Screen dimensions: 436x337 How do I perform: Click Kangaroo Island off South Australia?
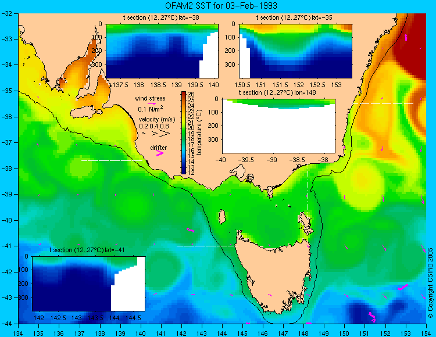[x=85, y=113]
